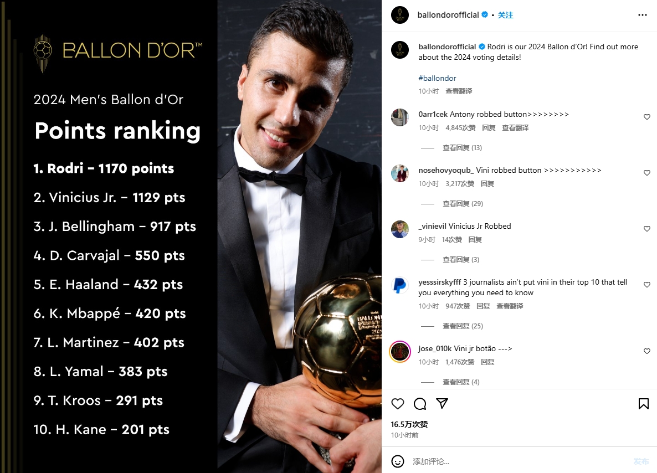The image size is (657, 473).
Task: Open the #ballondor hashtag link
Action: (437, 78)
